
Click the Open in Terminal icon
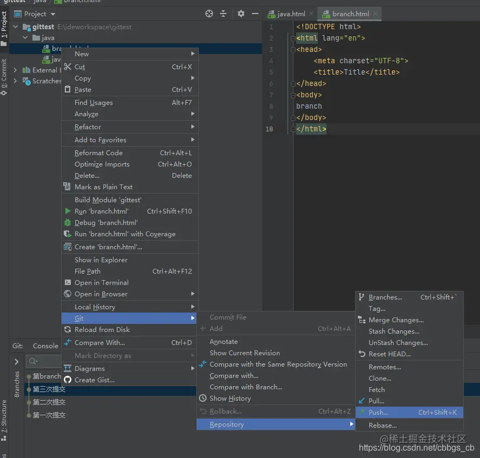point(68,282)
